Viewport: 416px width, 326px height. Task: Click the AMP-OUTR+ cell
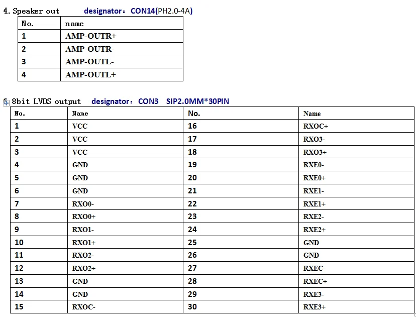click(122, 36)
